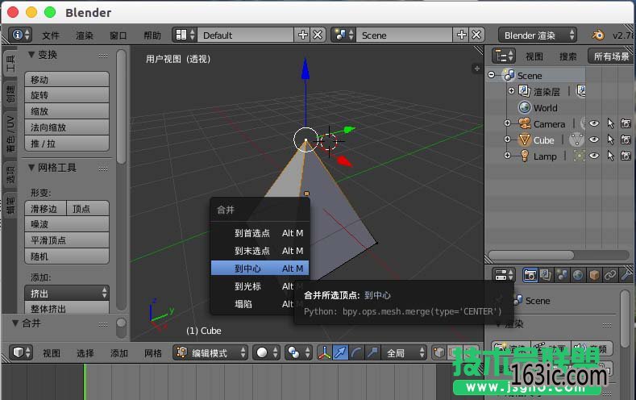Click the Blender logo icon
The width and height of the screenshot is (636, 400).
(597, 35)
